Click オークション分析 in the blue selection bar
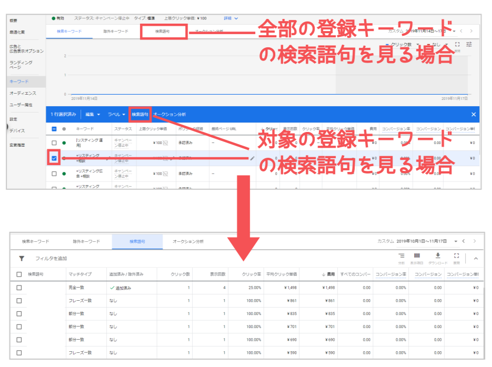This screenshot has height=367, width=492. (169, 115)
